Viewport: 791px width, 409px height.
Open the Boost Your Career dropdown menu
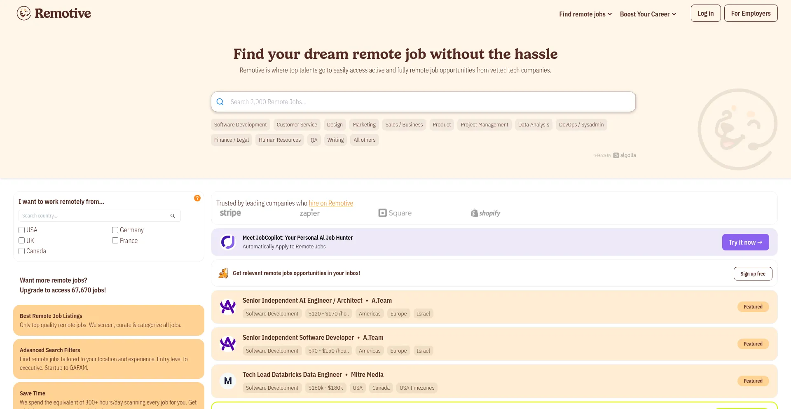tap(648, 14)
